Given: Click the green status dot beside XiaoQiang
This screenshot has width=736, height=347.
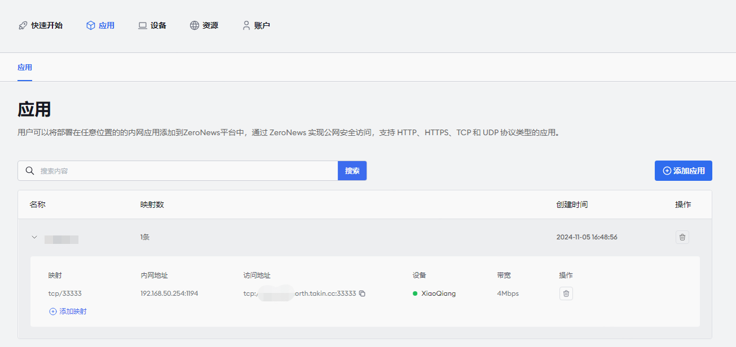Looking at the screenshot, I should 415,293.
